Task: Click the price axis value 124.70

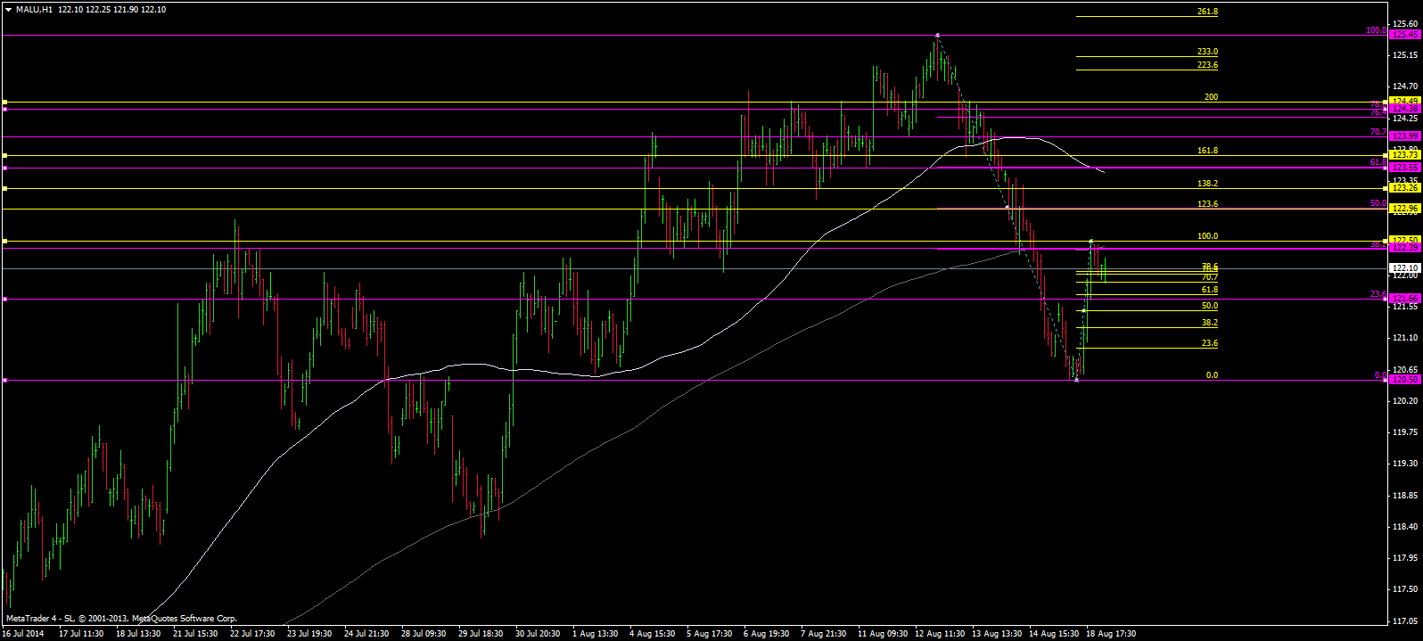Action: coord(1404,86)
